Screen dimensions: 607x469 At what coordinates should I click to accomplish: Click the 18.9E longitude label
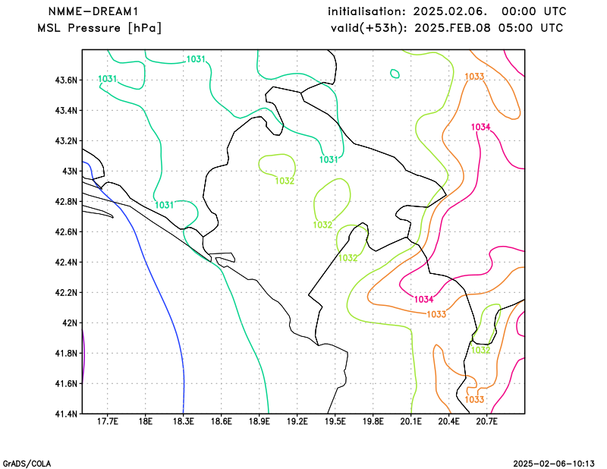tap(259, 421)
